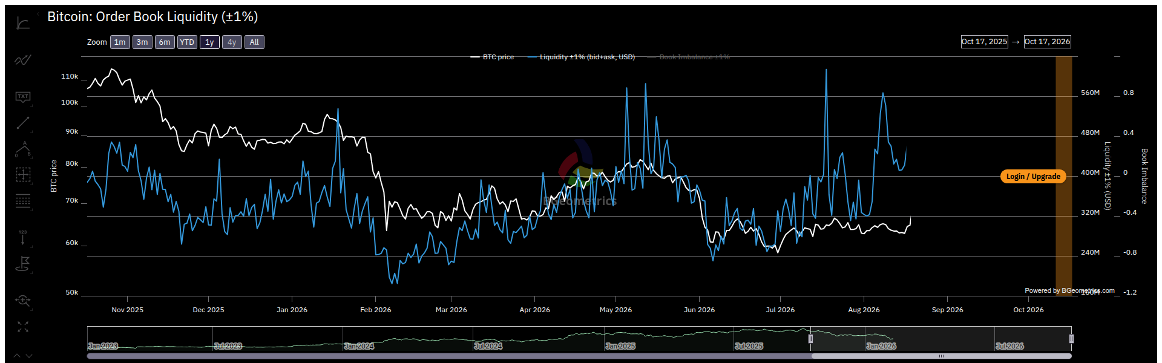Set zoom range to YTD
The width and height of the screenshot is (1162, 363).
pos(187,42)
